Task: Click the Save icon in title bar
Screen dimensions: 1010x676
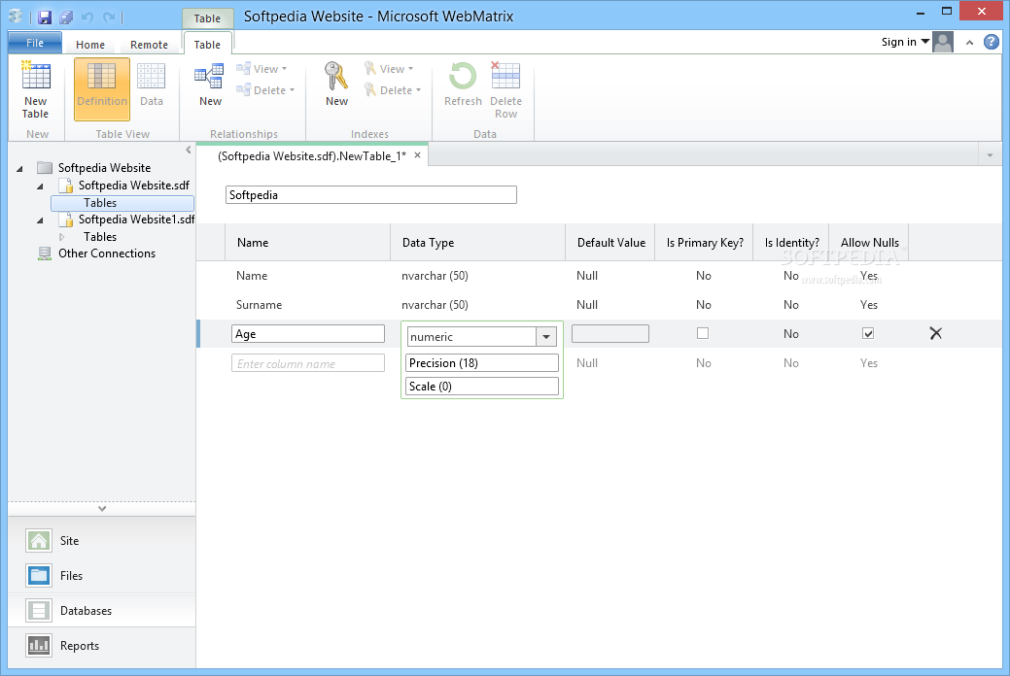Action: (45, 17)
